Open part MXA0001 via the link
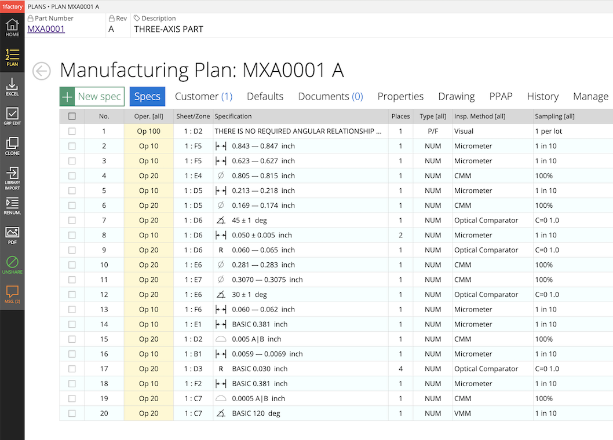This screenshot has height=440, width=613. [46, 29]
